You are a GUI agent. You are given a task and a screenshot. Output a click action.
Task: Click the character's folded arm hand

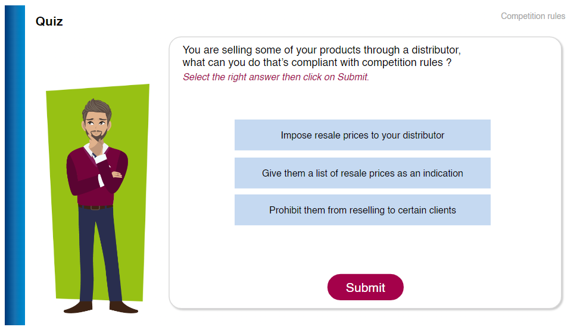click(117, 174)
